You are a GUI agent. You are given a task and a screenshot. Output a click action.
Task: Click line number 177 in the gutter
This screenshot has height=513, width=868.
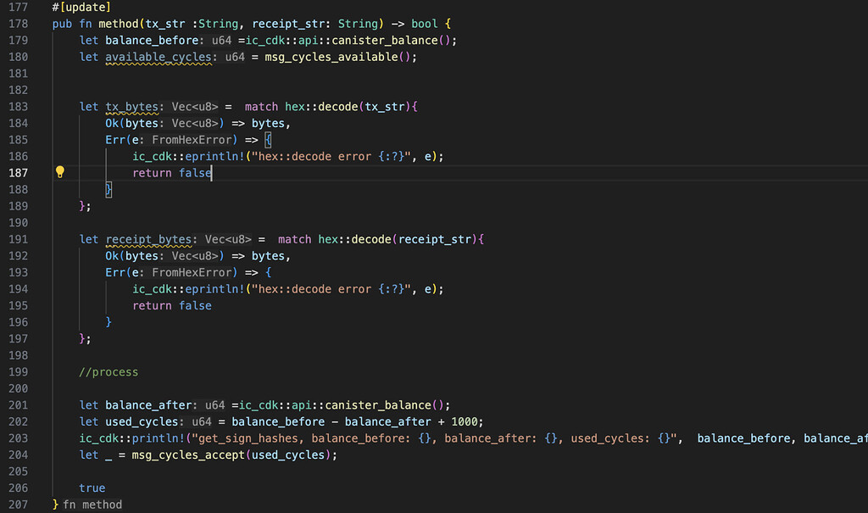coord(18,7)
